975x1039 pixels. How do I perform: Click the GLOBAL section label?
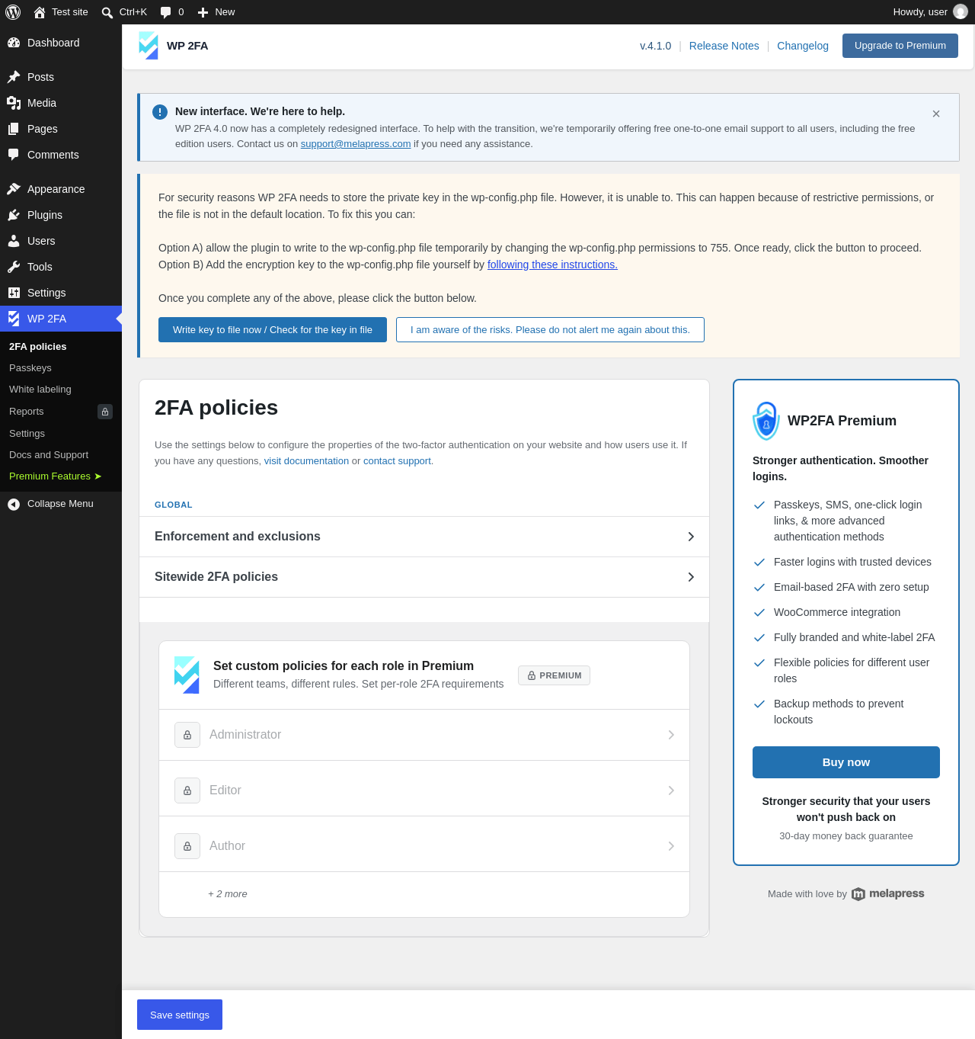[174, 505]
